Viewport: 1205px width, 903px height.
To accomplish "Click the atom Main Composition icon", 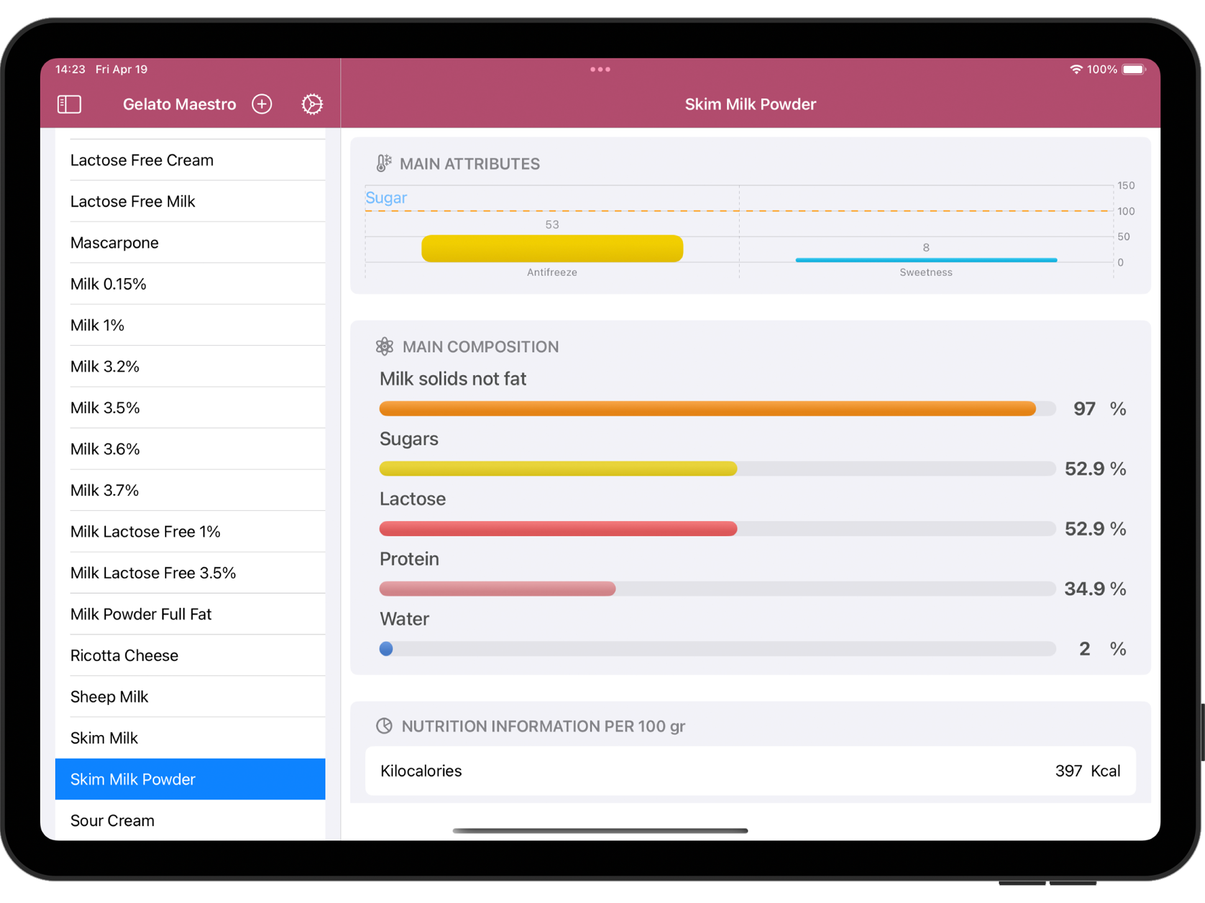I will (x=385, y=347).
